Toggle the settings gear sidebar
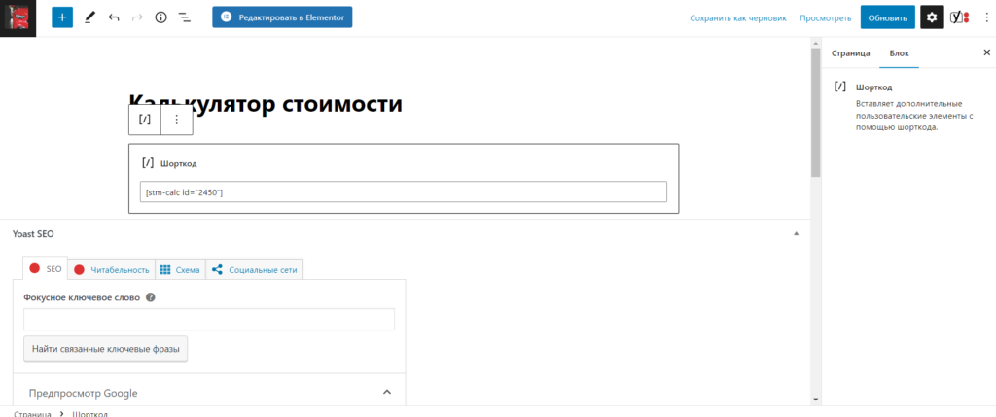This screenshot has width=996, height=417. pos(932,17)
